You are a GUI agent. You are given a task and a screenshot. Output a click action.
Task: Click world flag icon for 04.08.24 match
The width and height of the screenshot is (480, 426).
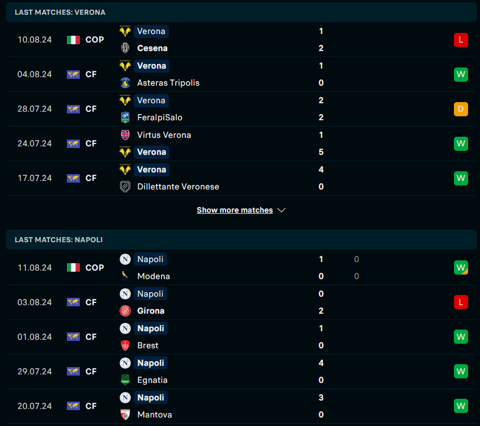tap(74, 74)
